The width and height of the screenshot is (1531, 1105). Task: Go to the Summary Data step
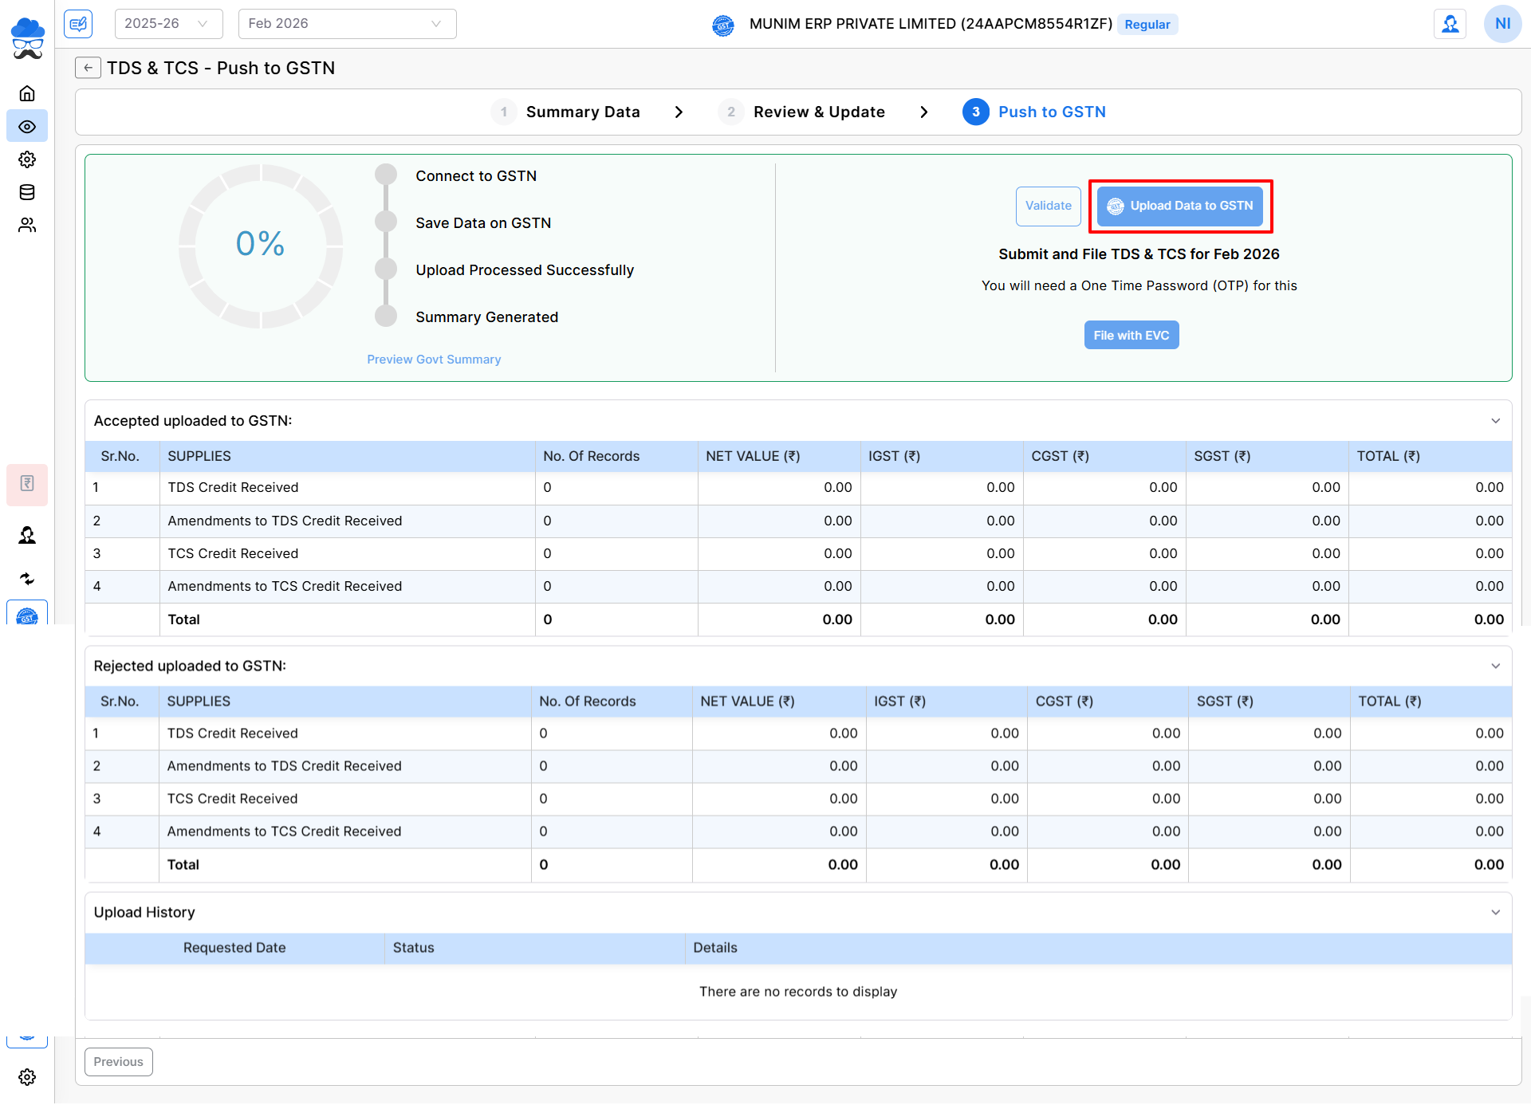point(582,112)
